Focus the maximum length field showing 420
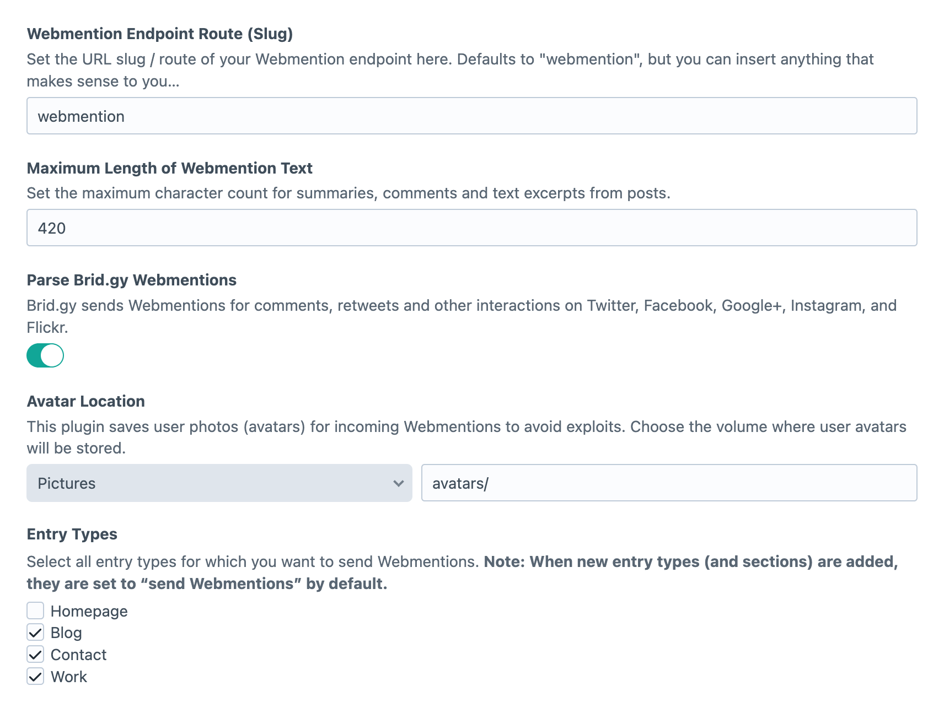 [x=471, y=228]
